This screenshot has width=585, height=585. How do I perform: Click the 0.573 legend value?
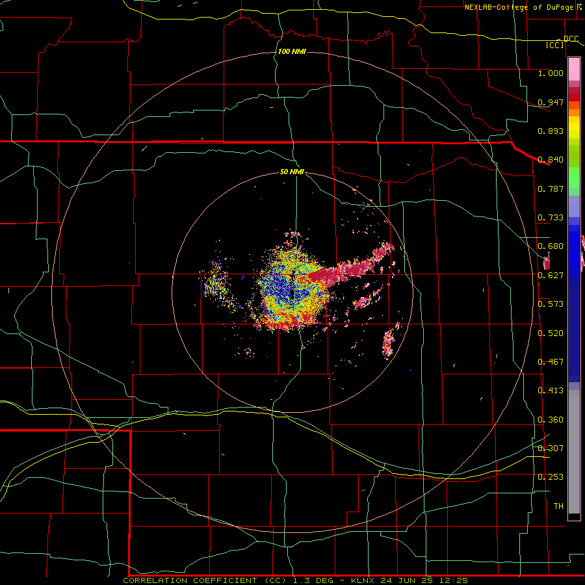551,304
